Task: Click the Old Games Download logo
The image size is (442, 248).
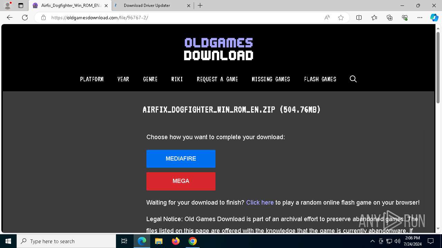Action: pyautogui.click(x=219, y=49)
